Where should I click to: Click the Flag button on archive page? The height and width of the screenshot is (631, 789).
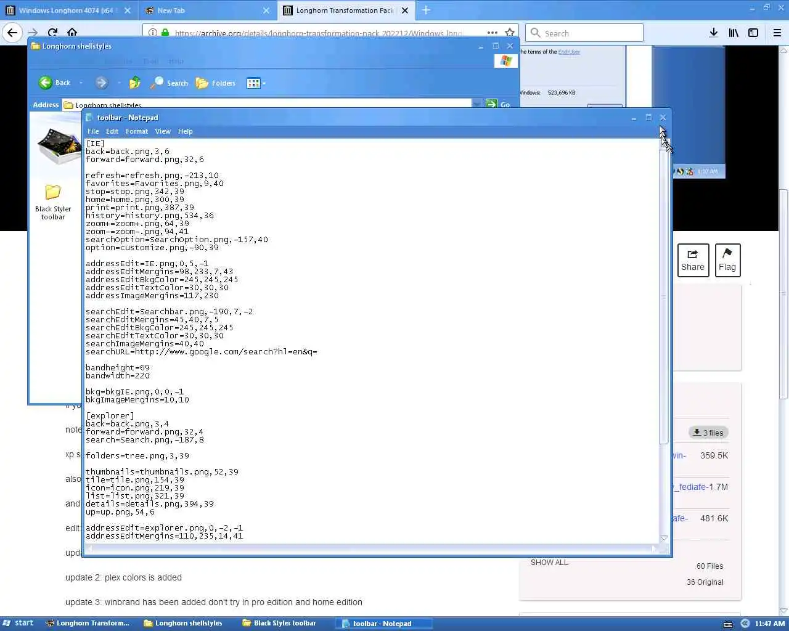pyautogui.click(x=727, y=260)
